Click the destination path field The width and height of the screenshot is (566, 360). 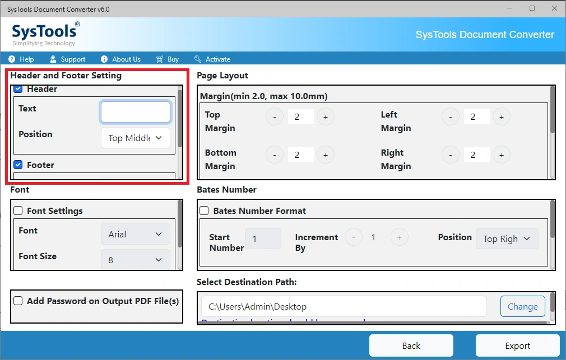point(344,306)
